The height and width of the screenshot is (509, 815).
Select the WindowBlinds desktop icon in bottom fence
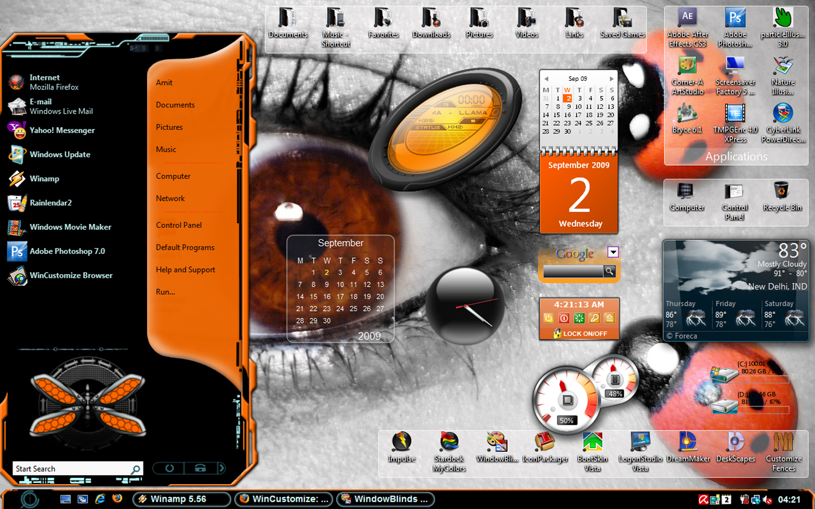point(497,447)
